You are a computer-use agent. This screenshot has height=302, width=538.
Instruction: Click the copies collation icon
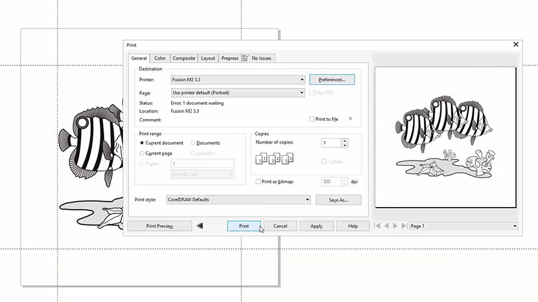pyautogui.click(x=275, y=158)
